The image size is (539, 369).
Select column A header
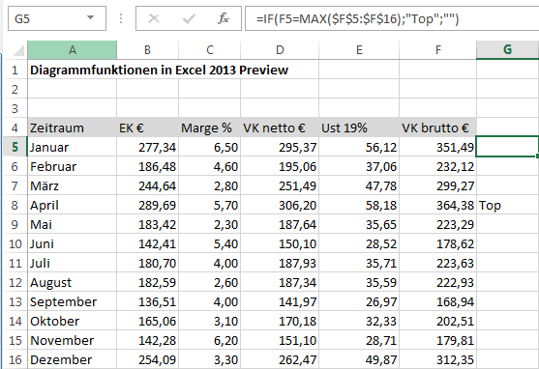pos(73,50)
